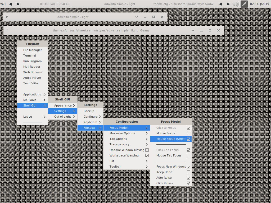Select the highlighted Fluxbox item in Settings
This screenshot has width=271, height=203.
(x=91, y=128)
